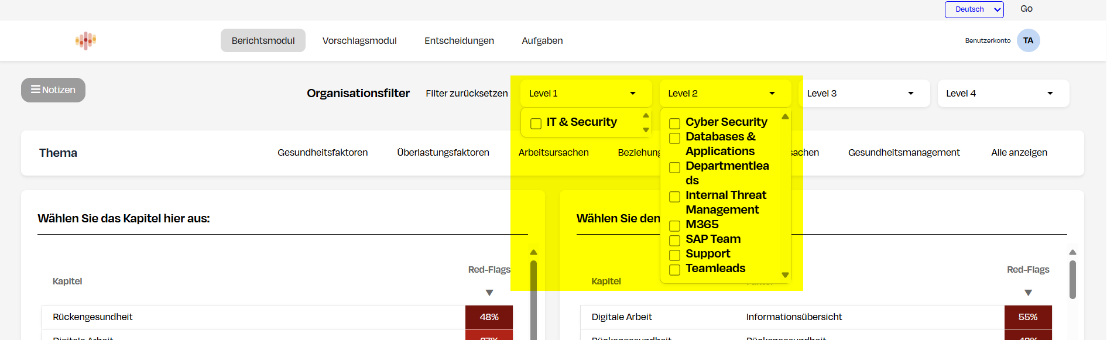Select the M365 checkbox
1107x340 pixels.
(x=674, y=226)
